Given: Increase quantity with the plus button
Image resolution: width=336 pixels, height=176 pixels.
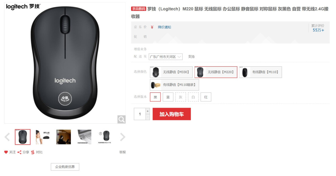Looking at the screenshot, I should coord(147,111).
